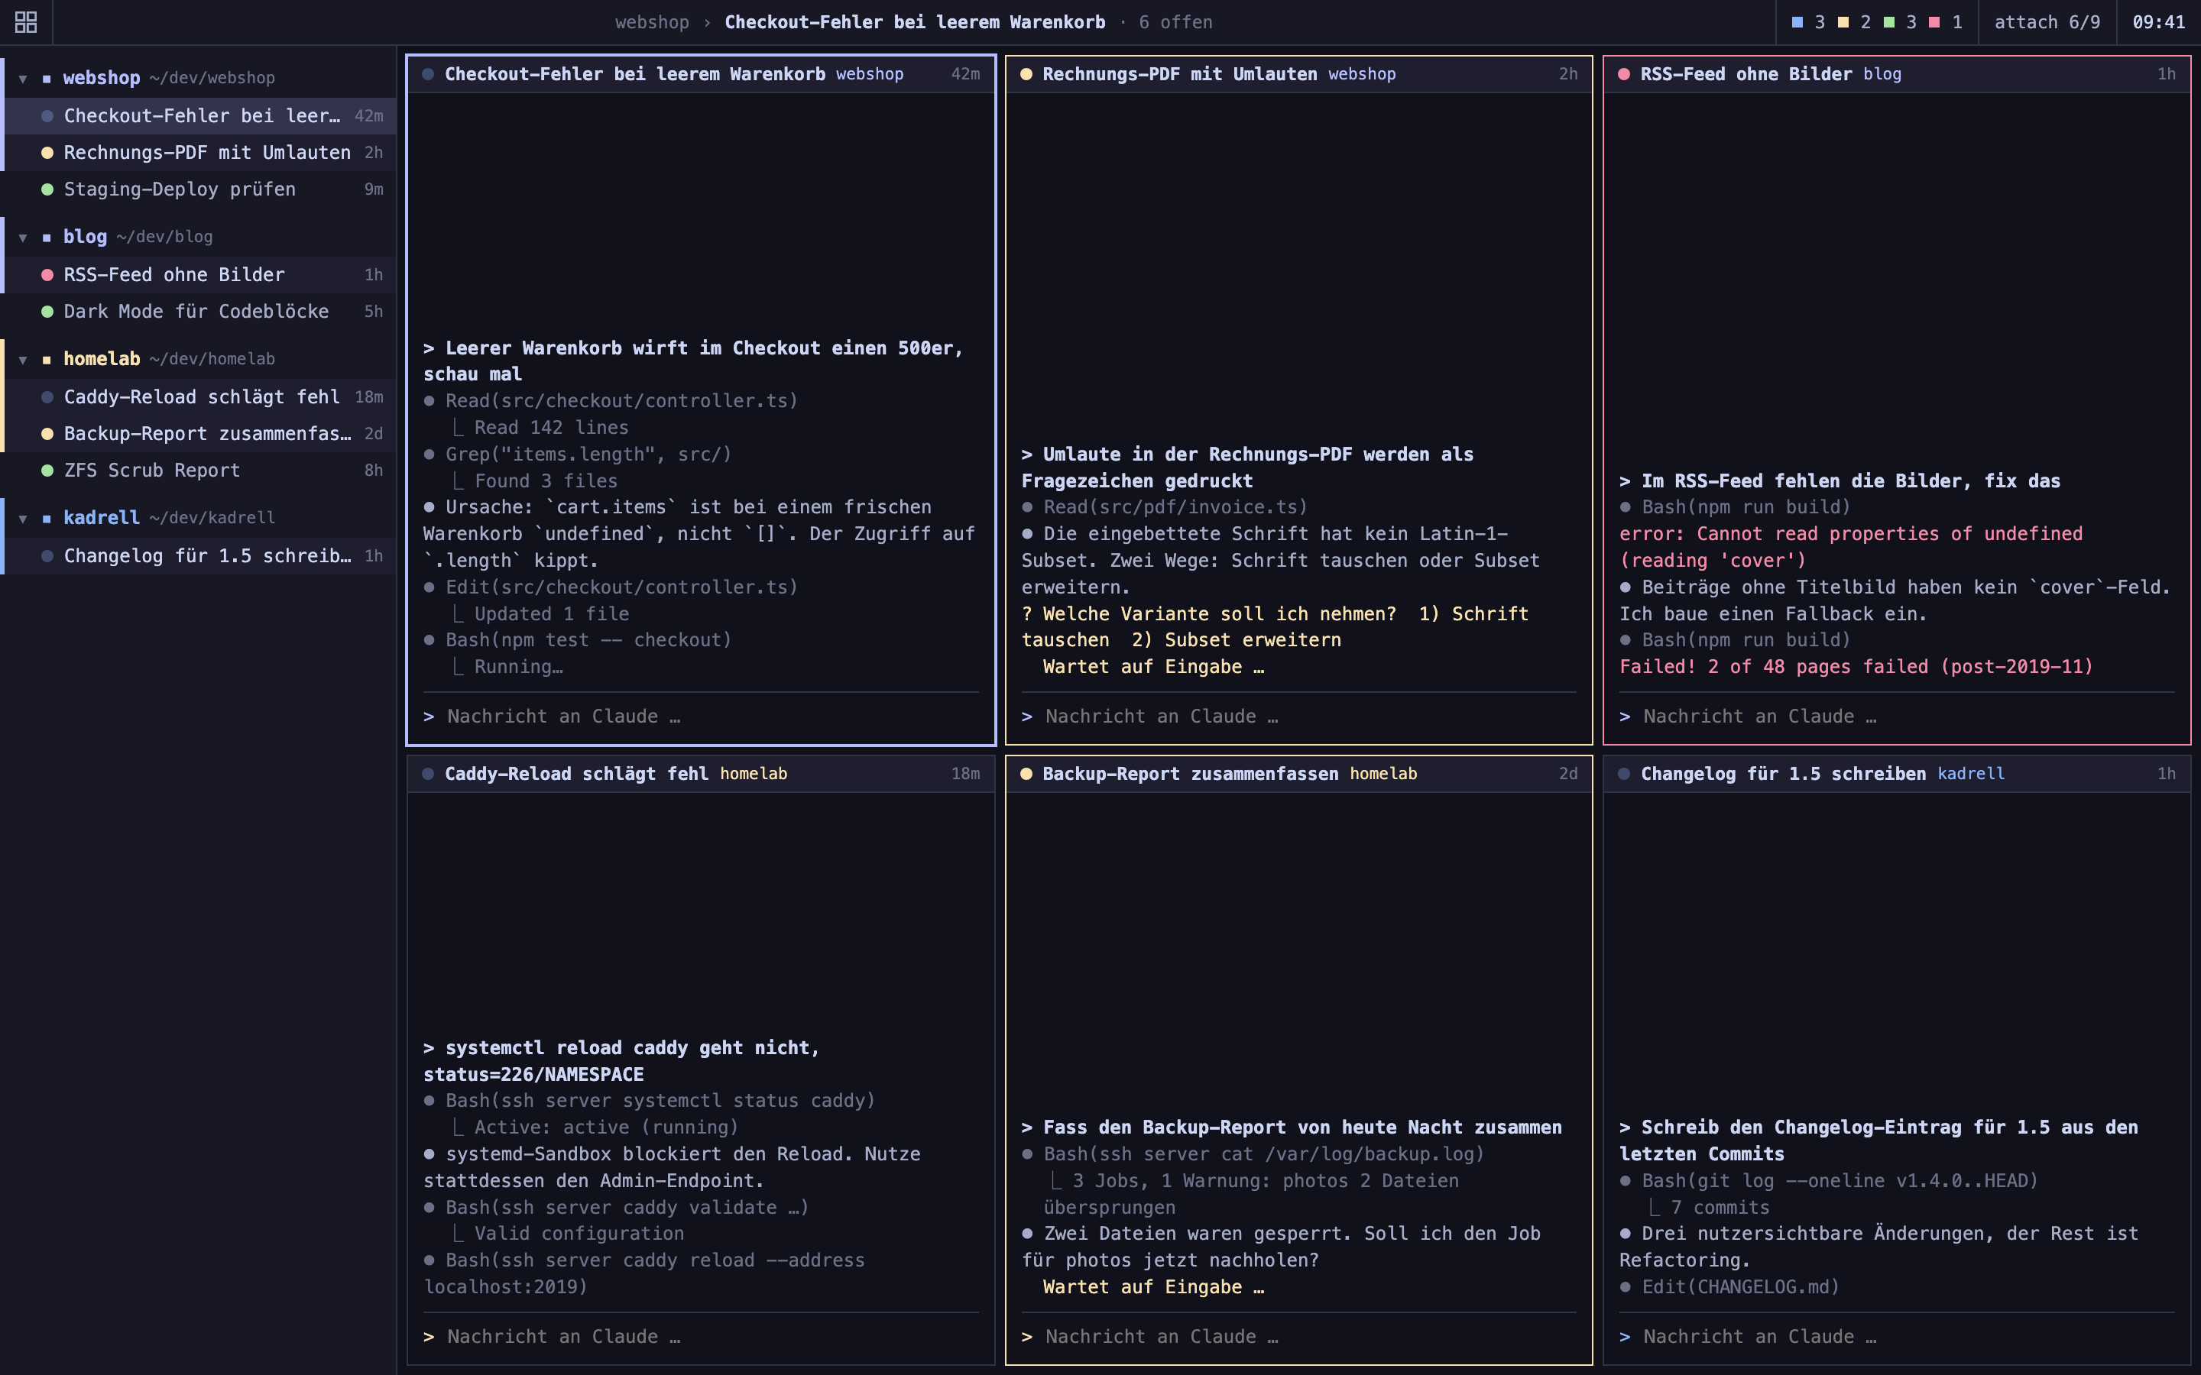This screenshot has width=2201, height=1375.
Task: Click yellow status dot in Rechnungs-PDF pane header
Action: [x=1026, y=75]
